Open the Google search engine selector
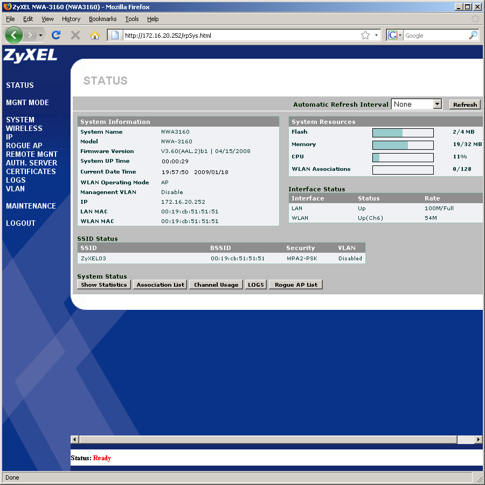The image size is (485, 485). tap(394, 35)
